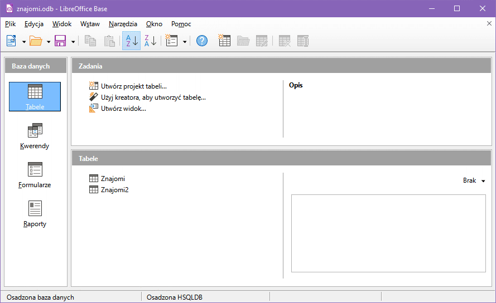The width and height of the screenshot is (496, 303).
Task: Open the Wstaw menu
Action: tap(90, 24)
